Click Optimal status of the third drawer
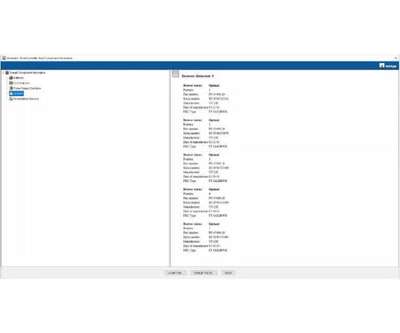400x333 pixels. click(214, 155)
